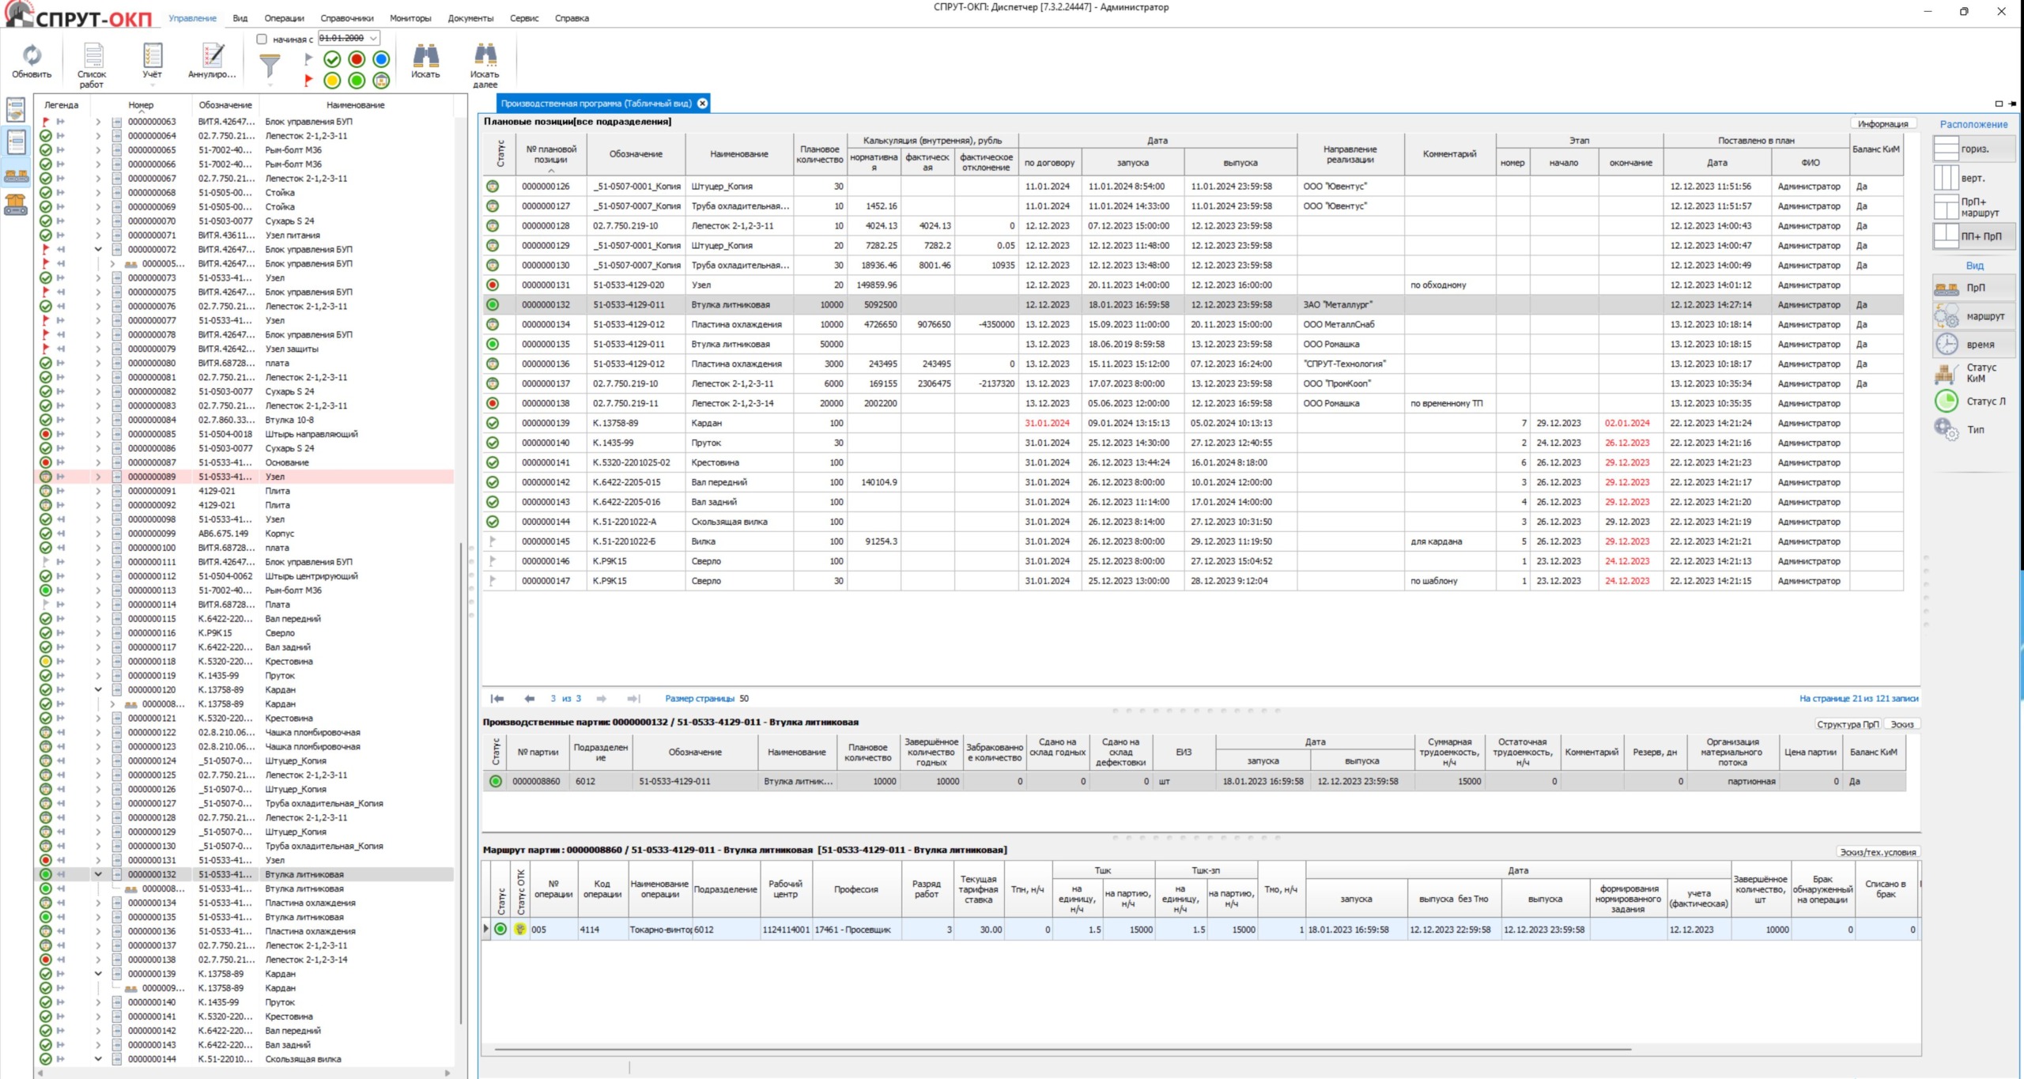
Task: Toggle the red circle status filter
Action: (357, 59)
